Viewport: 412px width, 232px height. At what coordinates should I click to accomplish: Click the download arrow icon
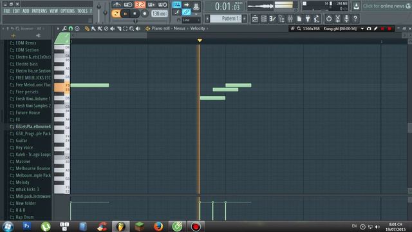coord(356,6)
